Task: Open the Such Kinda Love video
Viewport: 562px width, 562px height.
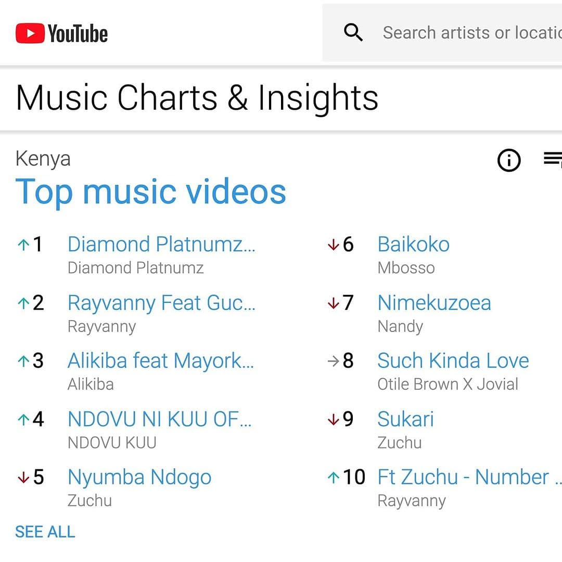Action: (x=453, y=361)
